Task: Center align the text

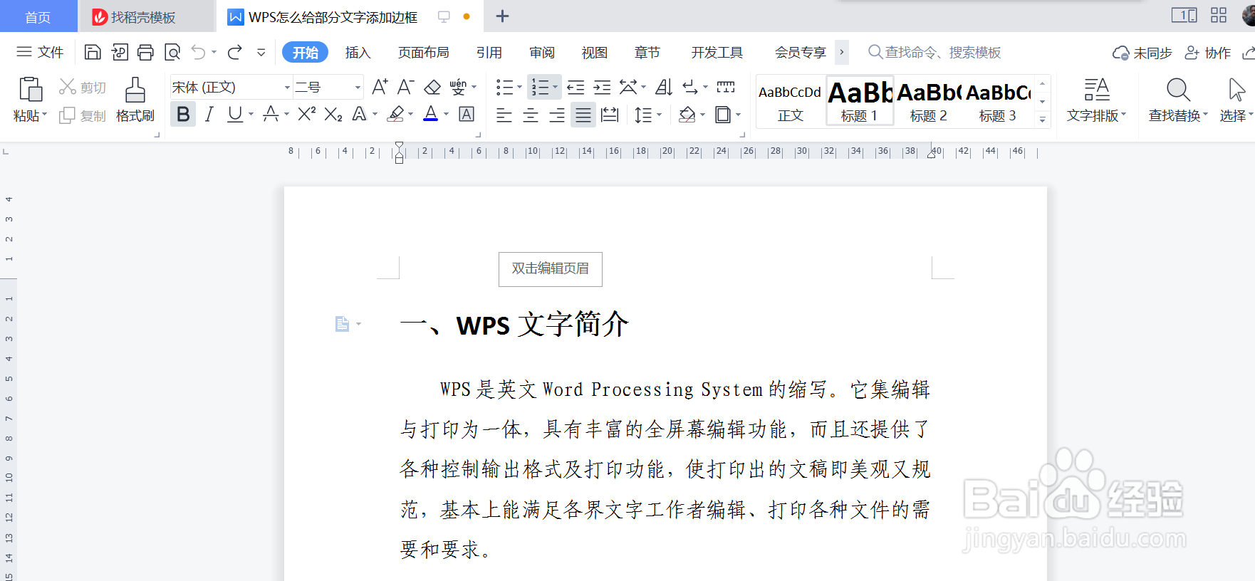Action: pyautogui.click(x=531, y=115)
